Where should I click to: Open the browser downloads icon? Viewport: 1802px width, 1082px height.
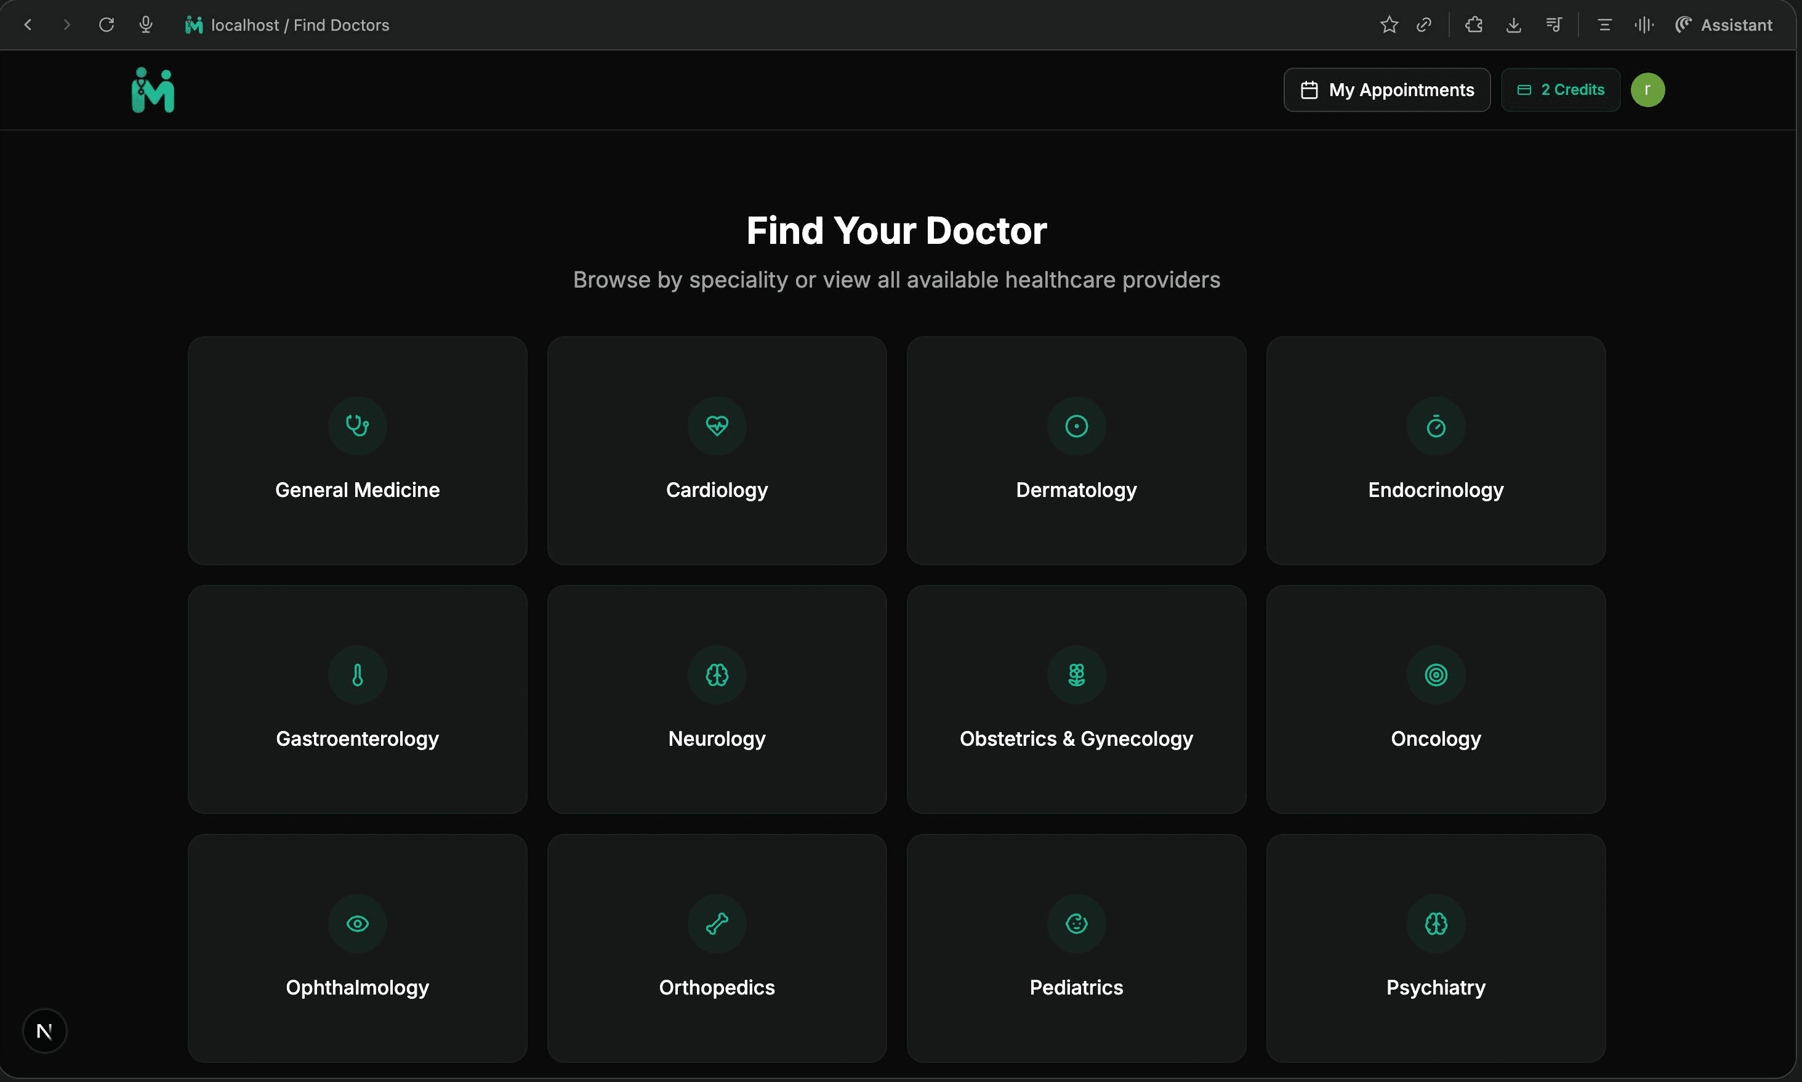[x=1514, y=24]
